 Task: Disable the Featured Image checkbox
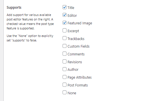coord(65,23)
